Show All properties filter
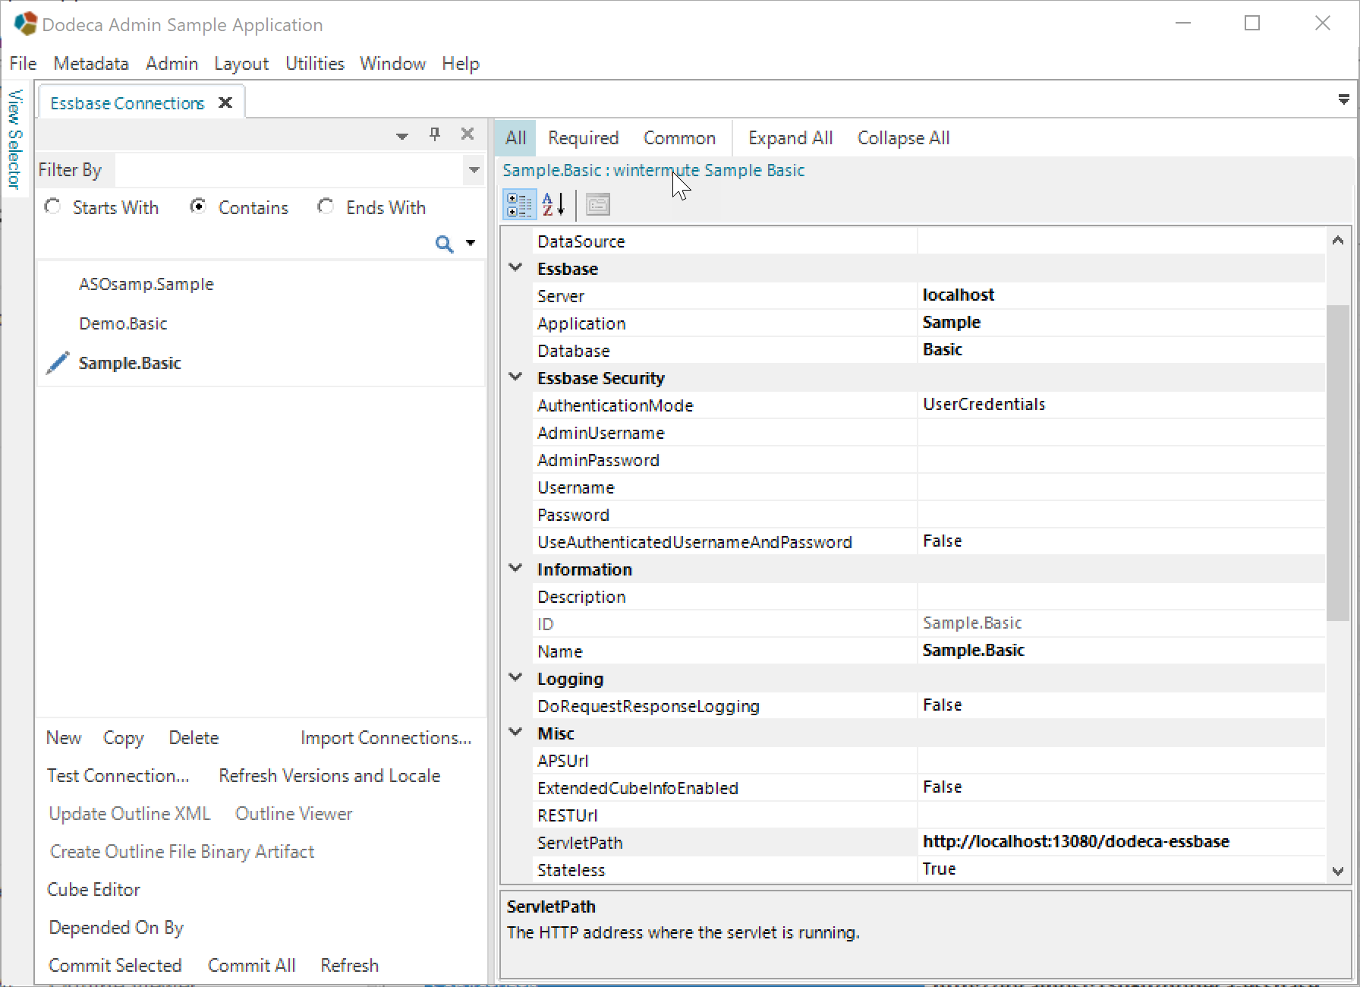This screenshot has height=987, width=1360. coord(515,138)
